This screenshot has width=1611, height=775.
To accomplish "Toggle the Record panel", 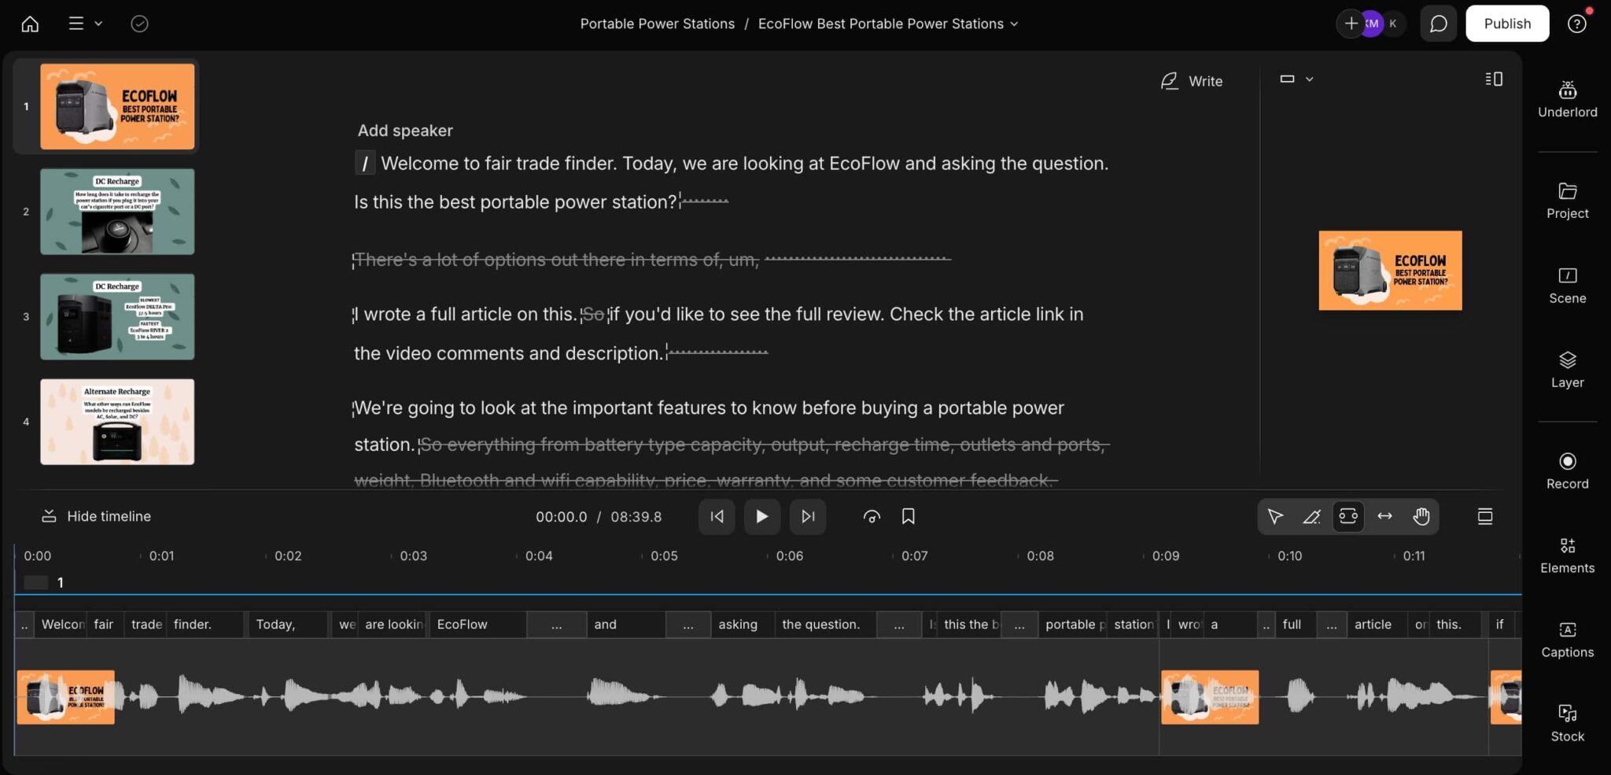I will tap(1567, 471).
